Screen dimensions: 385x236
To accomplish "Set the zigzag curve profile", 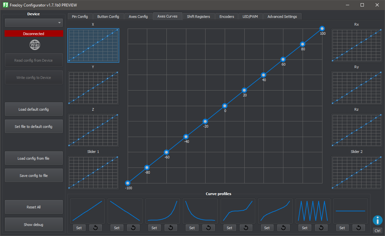I will [x=305, y=228].
